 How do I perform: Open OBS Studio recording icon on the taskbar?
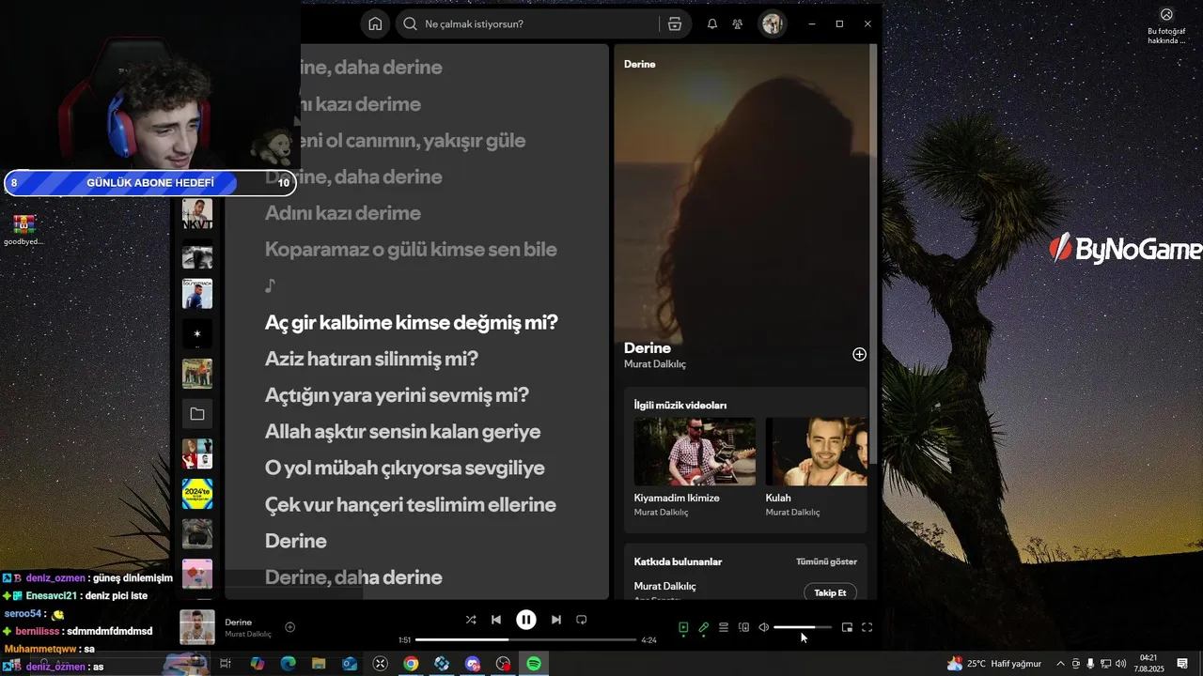[503, 664]
